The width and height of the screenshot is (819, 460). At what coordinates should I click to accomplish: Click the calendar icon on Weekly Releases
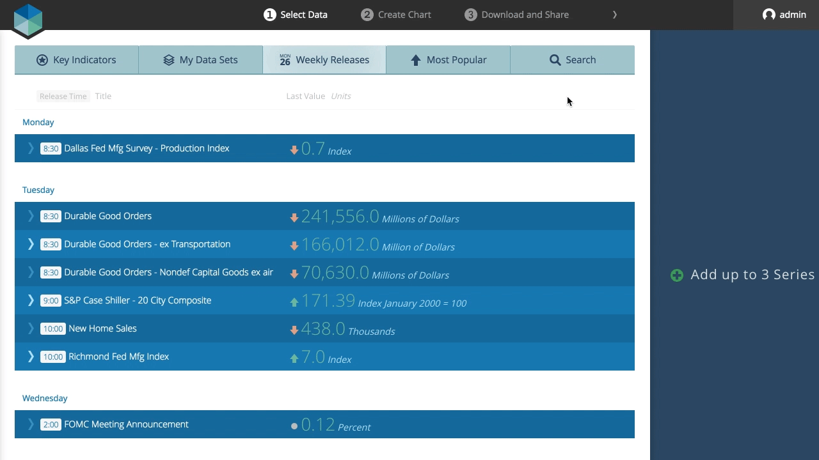[x=285, y=60]
